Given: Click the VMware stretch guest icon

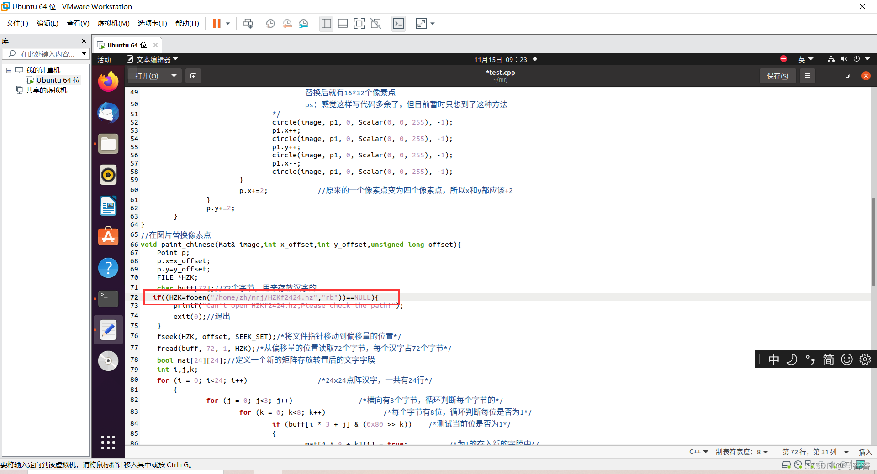Looking at the screenshot, I should click(421, 23).
